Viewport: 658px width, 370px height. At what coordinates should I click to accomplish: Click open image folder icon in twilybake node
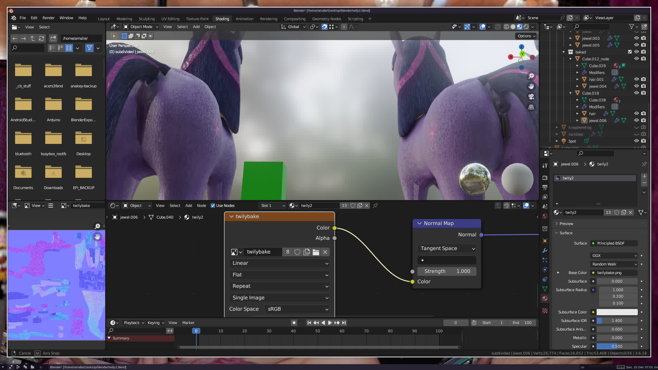coord(316,252)
